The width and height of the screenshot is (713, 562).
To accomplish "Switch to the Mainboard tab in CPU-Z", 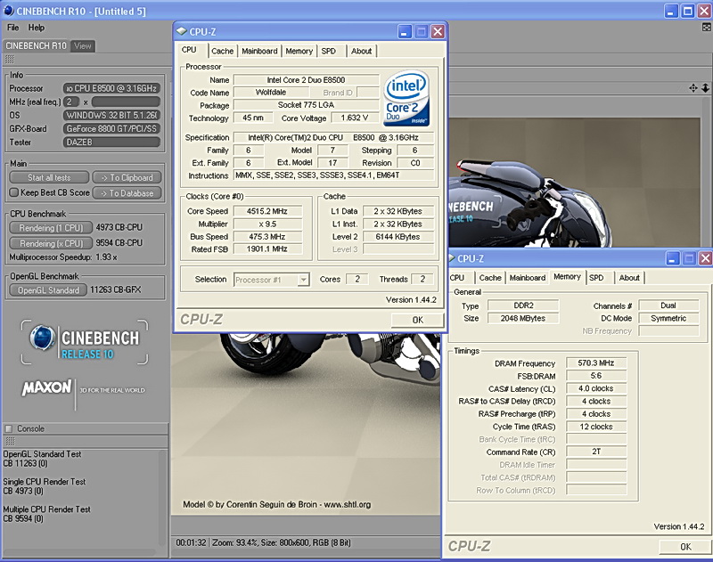I will point(259,51).
